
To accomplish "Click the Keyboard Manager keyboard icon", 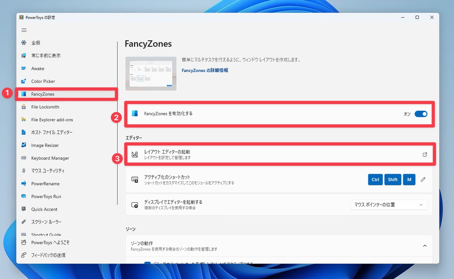I will point(24,158).
